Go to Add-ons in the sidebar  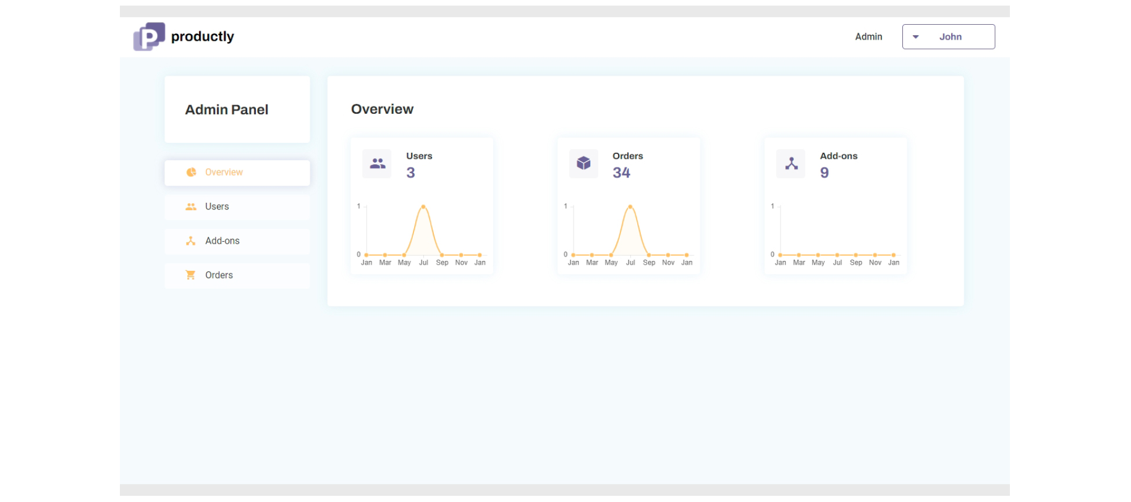click(x=237, y=241)
